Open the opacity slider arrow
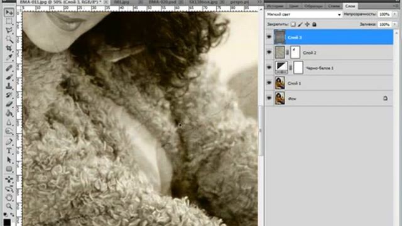 point(395,14)
